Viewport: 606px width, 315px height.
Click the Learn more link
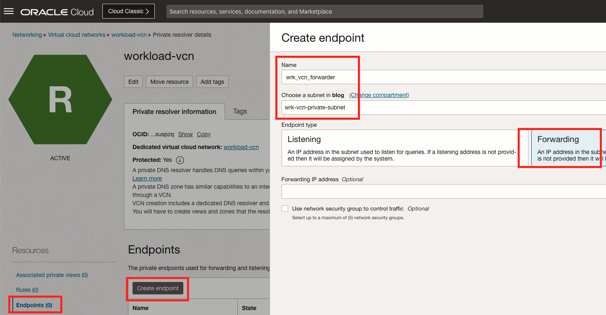tap(147, 178)
